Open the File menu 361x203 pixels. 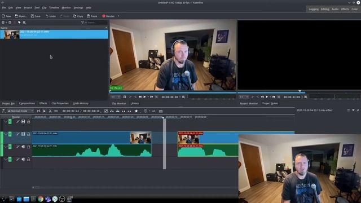click(x=4, y=7)
